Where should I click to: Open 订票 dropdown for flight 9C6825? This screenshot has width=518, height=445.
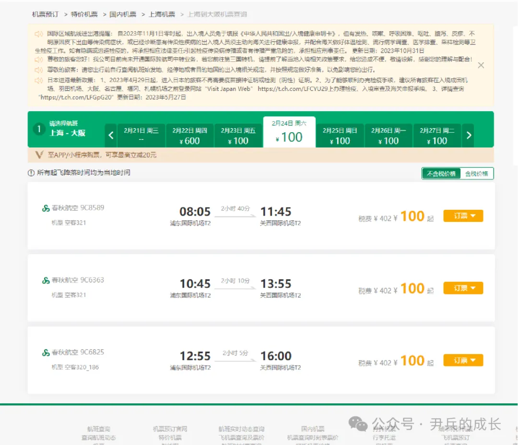coord(463,360)
